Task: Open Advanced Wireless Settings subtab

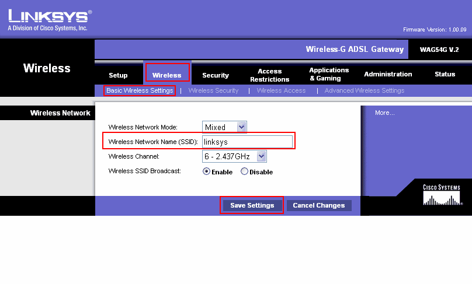Action: [365, 90]
